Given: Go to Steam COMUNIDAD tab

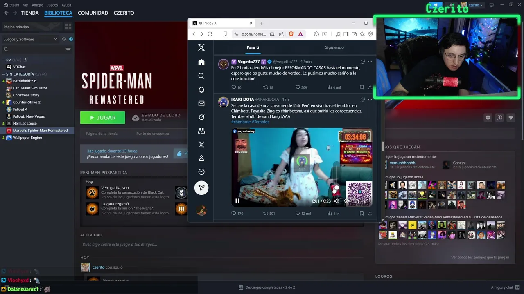Looking at the screenshot, I should 93,13.
